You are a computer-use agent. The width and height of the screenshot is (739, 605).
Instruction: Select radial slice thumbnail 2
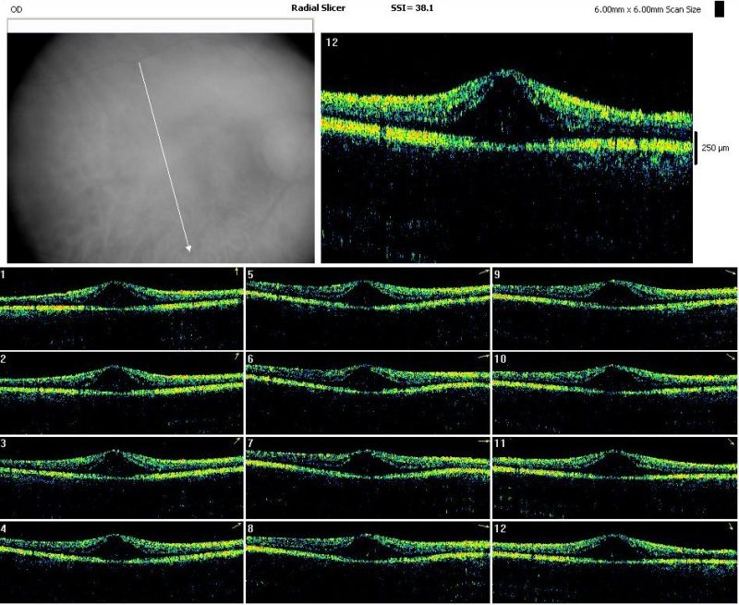point(122,392)
